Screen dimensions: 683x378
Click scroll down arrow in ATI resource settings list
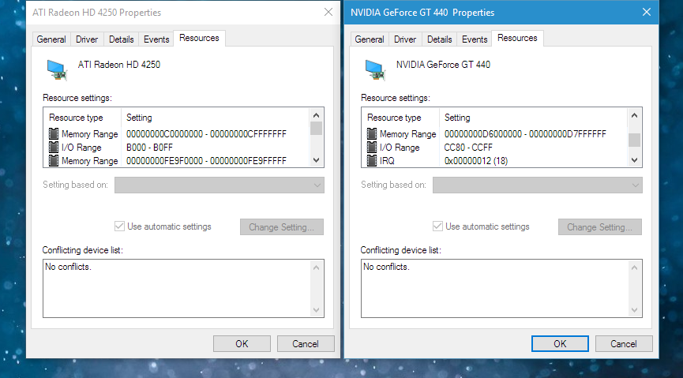(x=317, y=160)
